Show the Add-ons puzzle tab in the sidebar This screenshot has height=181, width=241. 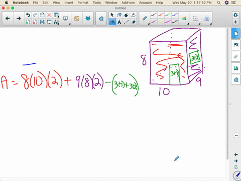coord(236,80)
